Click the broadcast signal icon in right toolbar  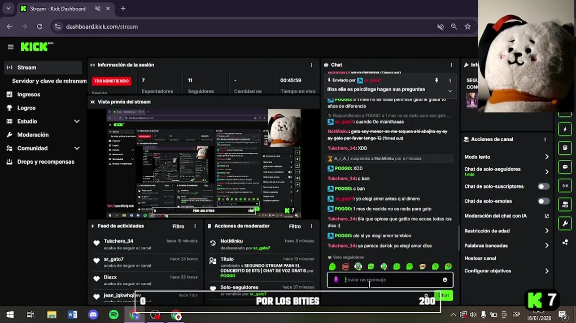[565, 185]
